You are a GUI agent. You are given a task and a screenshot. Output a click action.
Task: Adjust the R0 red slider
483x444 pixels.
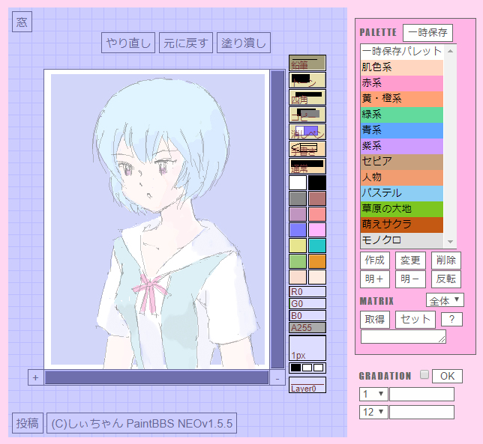307,291
